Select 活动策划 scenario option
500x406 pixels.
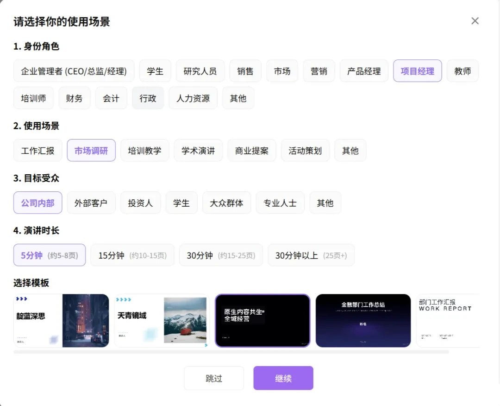(x=305, y=150)
